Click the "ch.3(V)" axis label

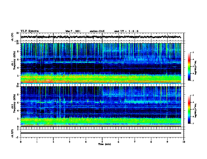(x=13, y=134)
